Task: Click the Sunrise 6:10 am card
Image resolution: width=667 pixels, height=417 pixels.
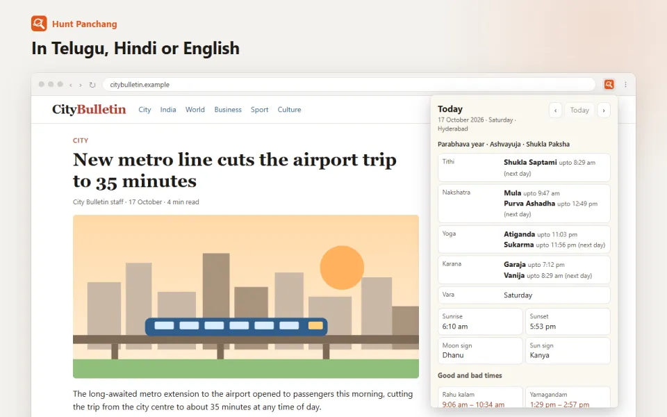Action: coord(480,321)
